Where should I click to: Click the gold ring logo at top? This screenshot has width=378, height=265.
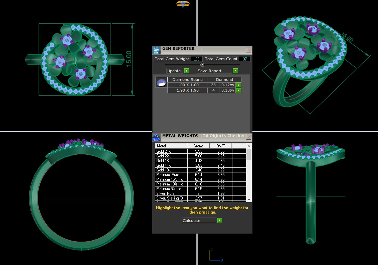click(x=183, y=4)
